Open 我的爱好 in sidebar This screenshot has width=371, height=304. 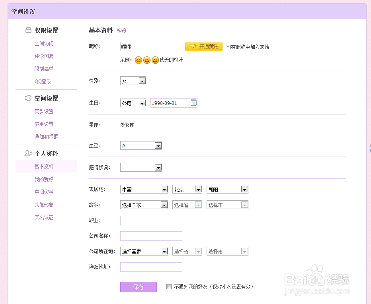[44, 179]
